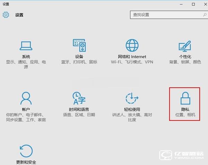The width and height of the screenshot is (208, 165).
Task: Click the 设置 page heading
Action: 19,15
